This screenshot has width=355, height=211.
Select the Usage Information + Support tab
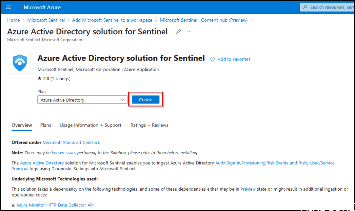pyautogui.click(x=90, y=125)
